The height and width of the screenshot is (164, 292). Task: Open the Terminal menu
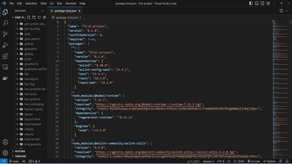[71, 3]
